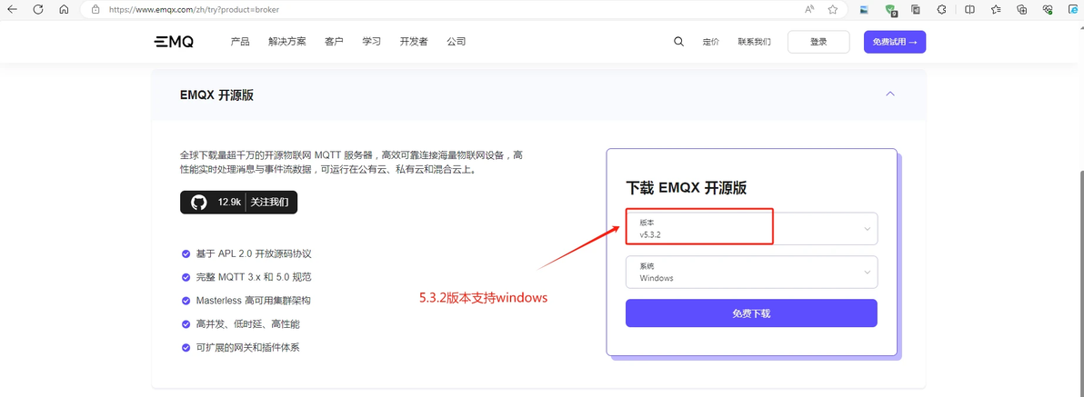Collapse the EMQX 开源版 section
Image resolution: width=1084 pixels, height=397 pixels.
(890, 94)
